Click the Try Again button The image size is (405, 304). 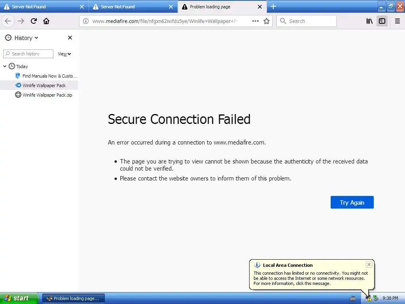pos(352,202)
